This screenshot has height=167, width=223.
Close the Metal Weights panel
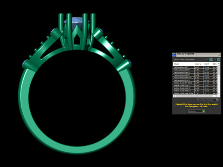[x=219, y=54]
